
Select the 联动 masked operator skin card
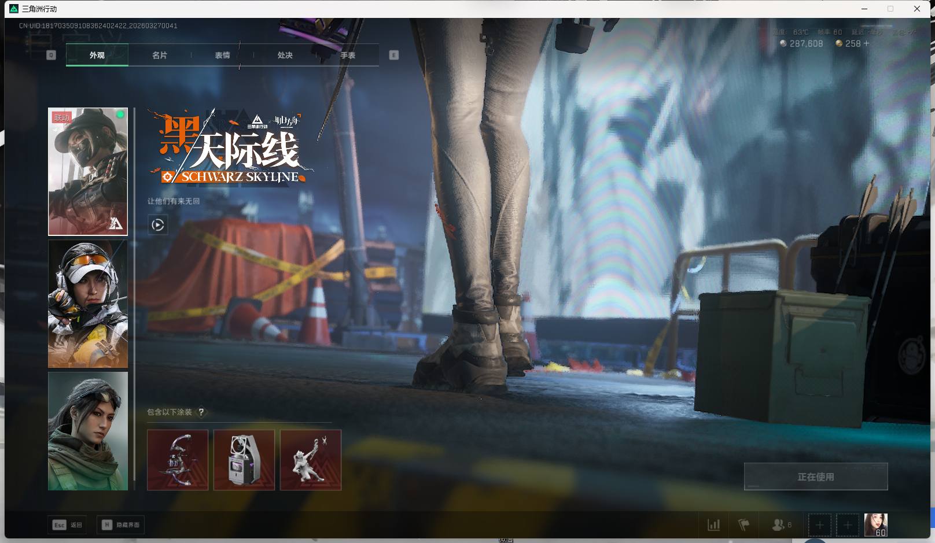point(88,172)
